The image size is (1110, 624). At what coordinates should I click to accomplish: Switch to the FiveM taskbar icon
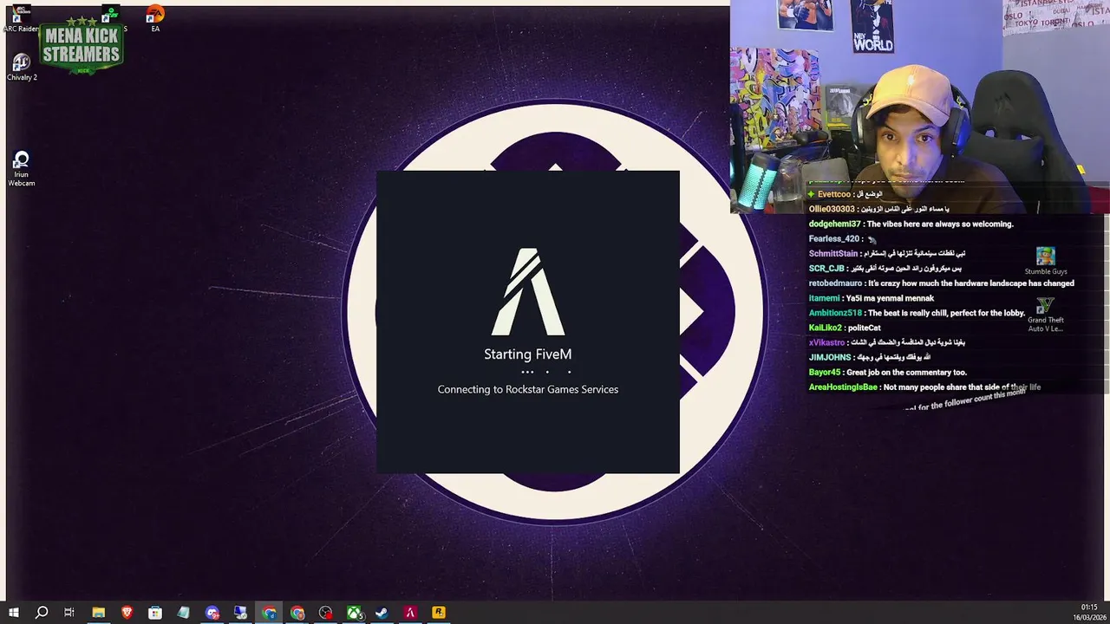point(410,613)
